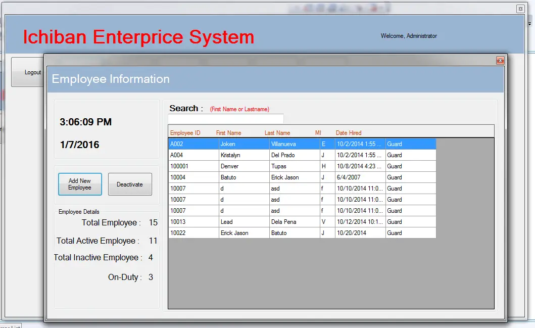Click the Date Hired column header
The width and height of the screenshot is (535, 328).
click(x=349, y=133)
